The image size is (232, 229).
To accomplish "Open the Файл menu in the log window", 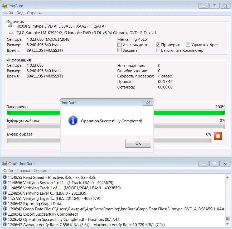I will [8, 171].
